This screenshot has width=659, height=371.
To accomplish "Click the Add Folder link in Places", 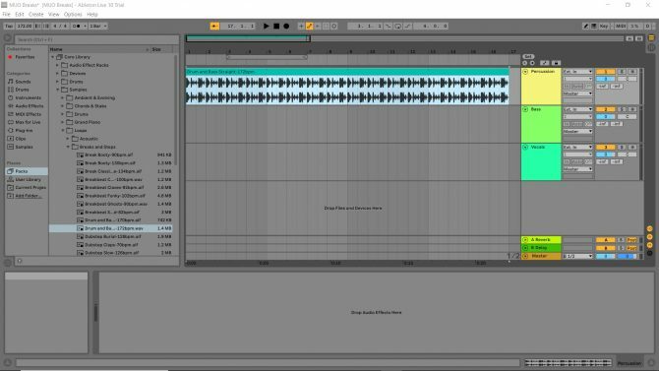I will pos(27,196).
